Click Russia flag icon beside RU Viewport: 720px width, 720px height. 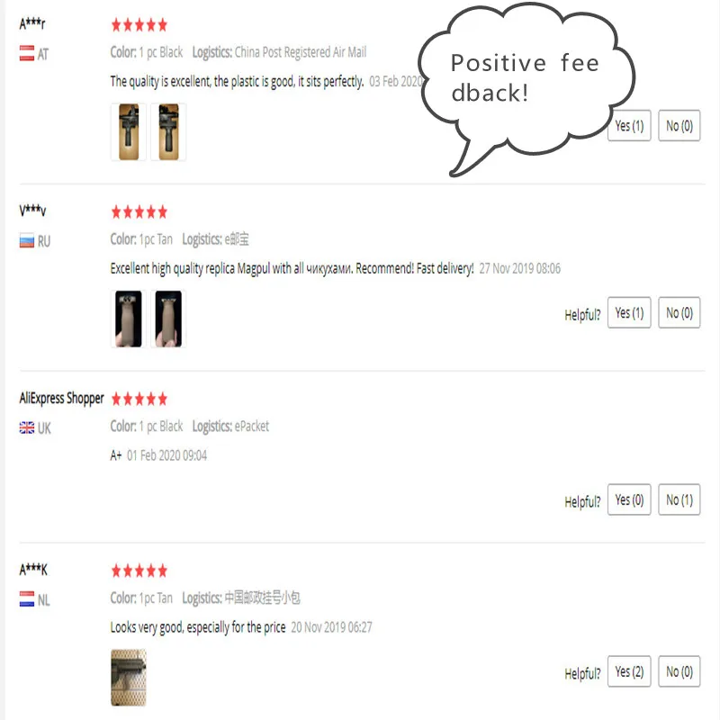27,240
